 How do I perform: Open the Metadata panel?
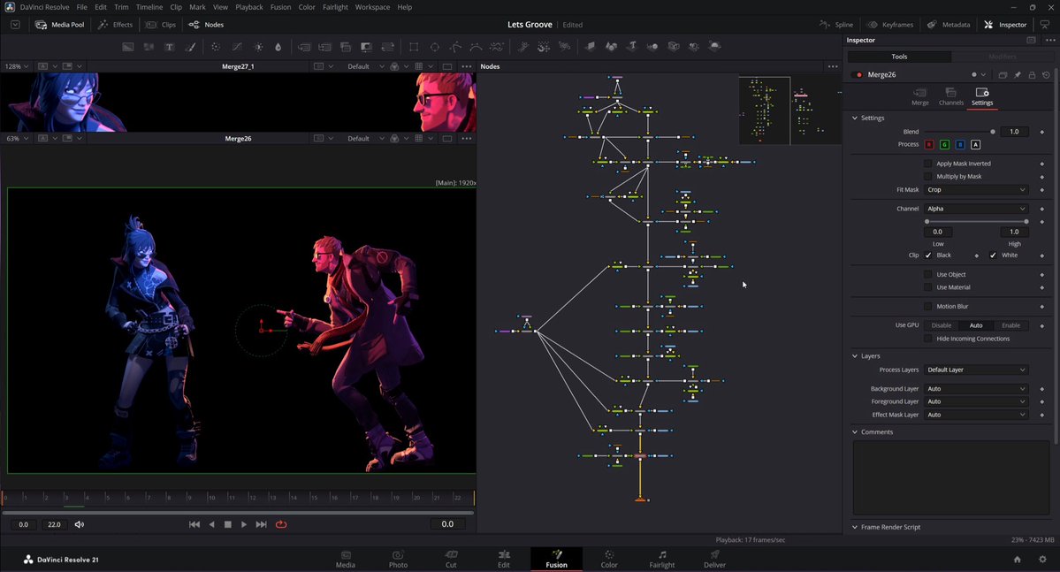pos(949,25)
